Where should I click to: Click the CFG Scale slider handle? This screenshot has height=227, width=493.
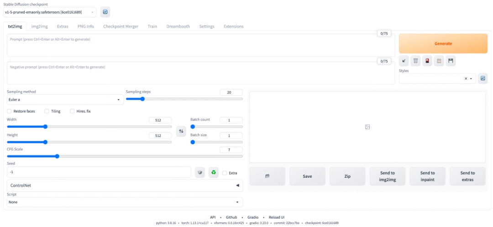[57, 156]
